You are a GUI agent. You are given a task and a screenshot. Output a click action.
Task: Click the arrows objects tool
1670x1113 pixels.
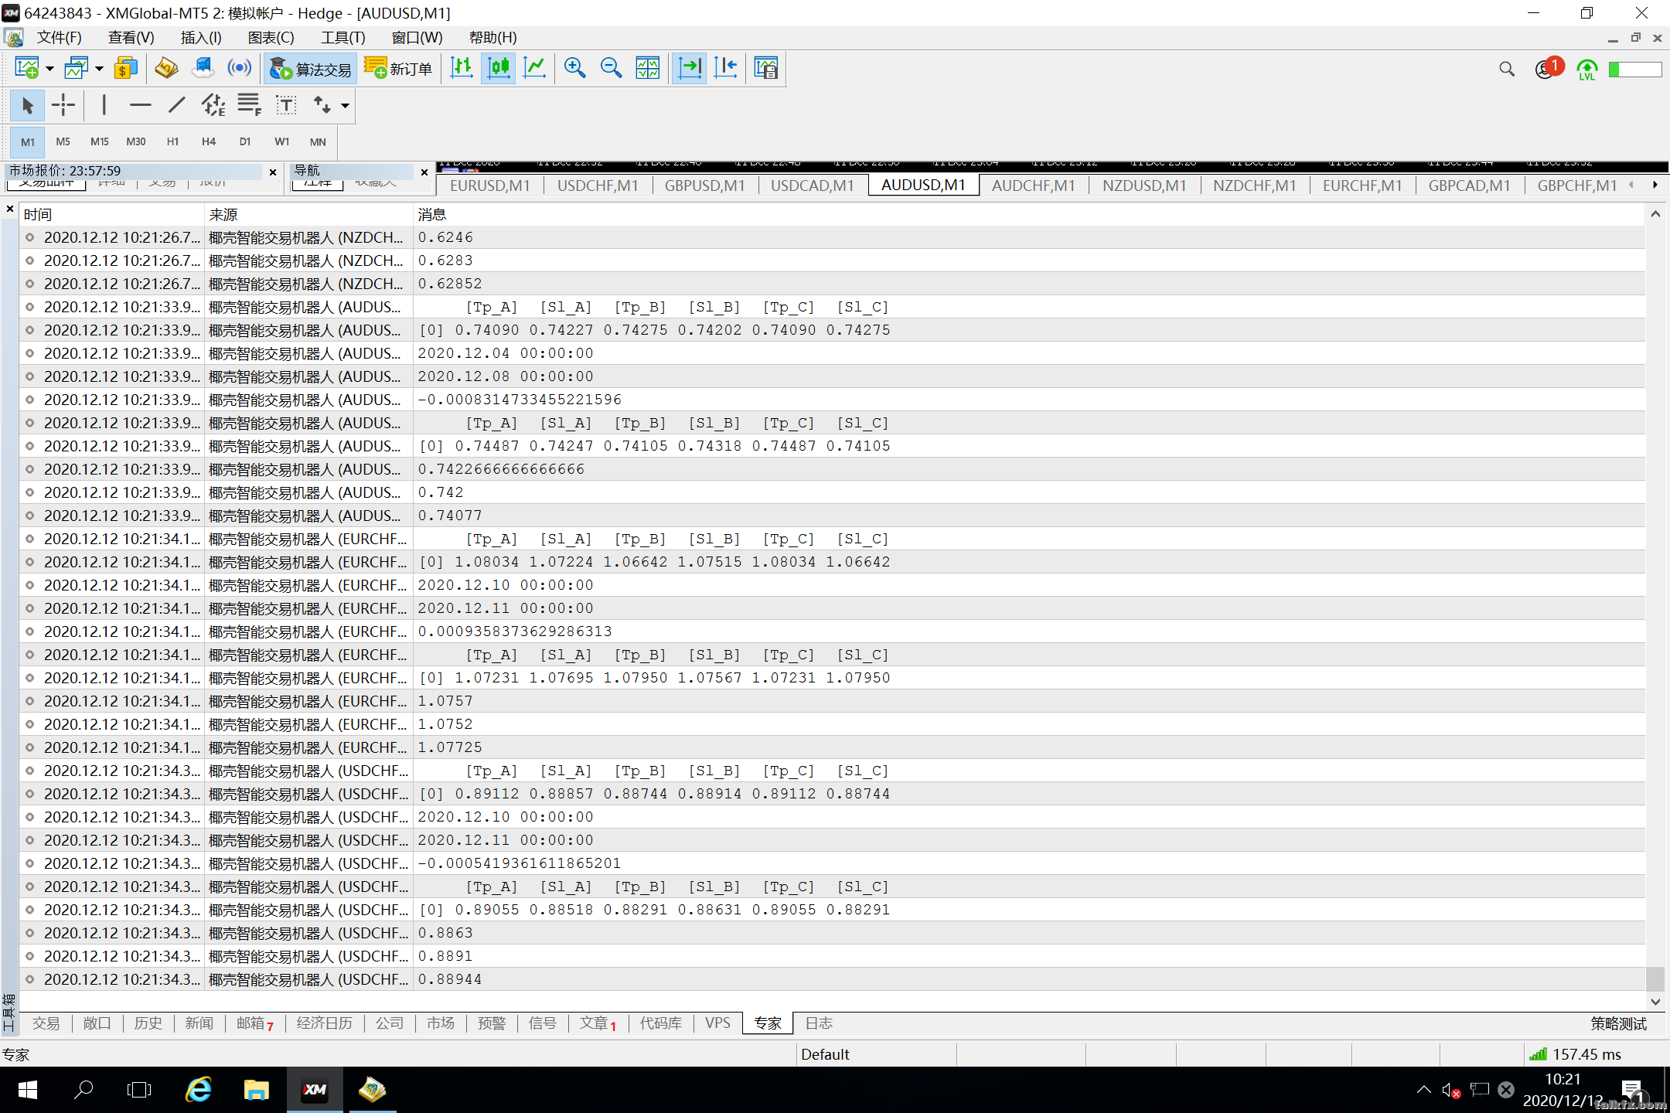pyautogui.click(x=322, y=105)
